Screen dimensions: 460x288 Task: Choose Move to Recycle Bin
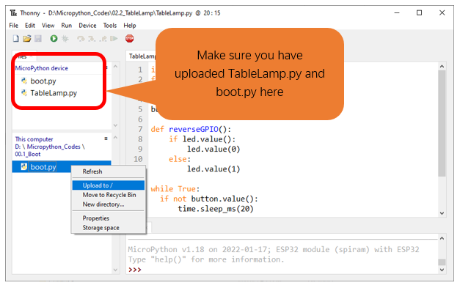pos(109,195)
